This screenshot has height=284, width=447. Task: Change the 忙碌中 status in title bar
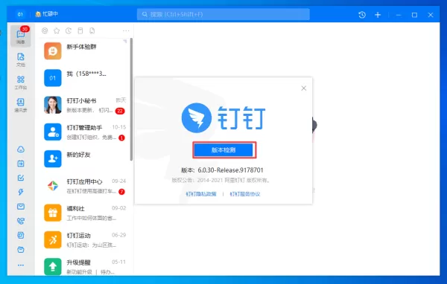coord(46,14)
